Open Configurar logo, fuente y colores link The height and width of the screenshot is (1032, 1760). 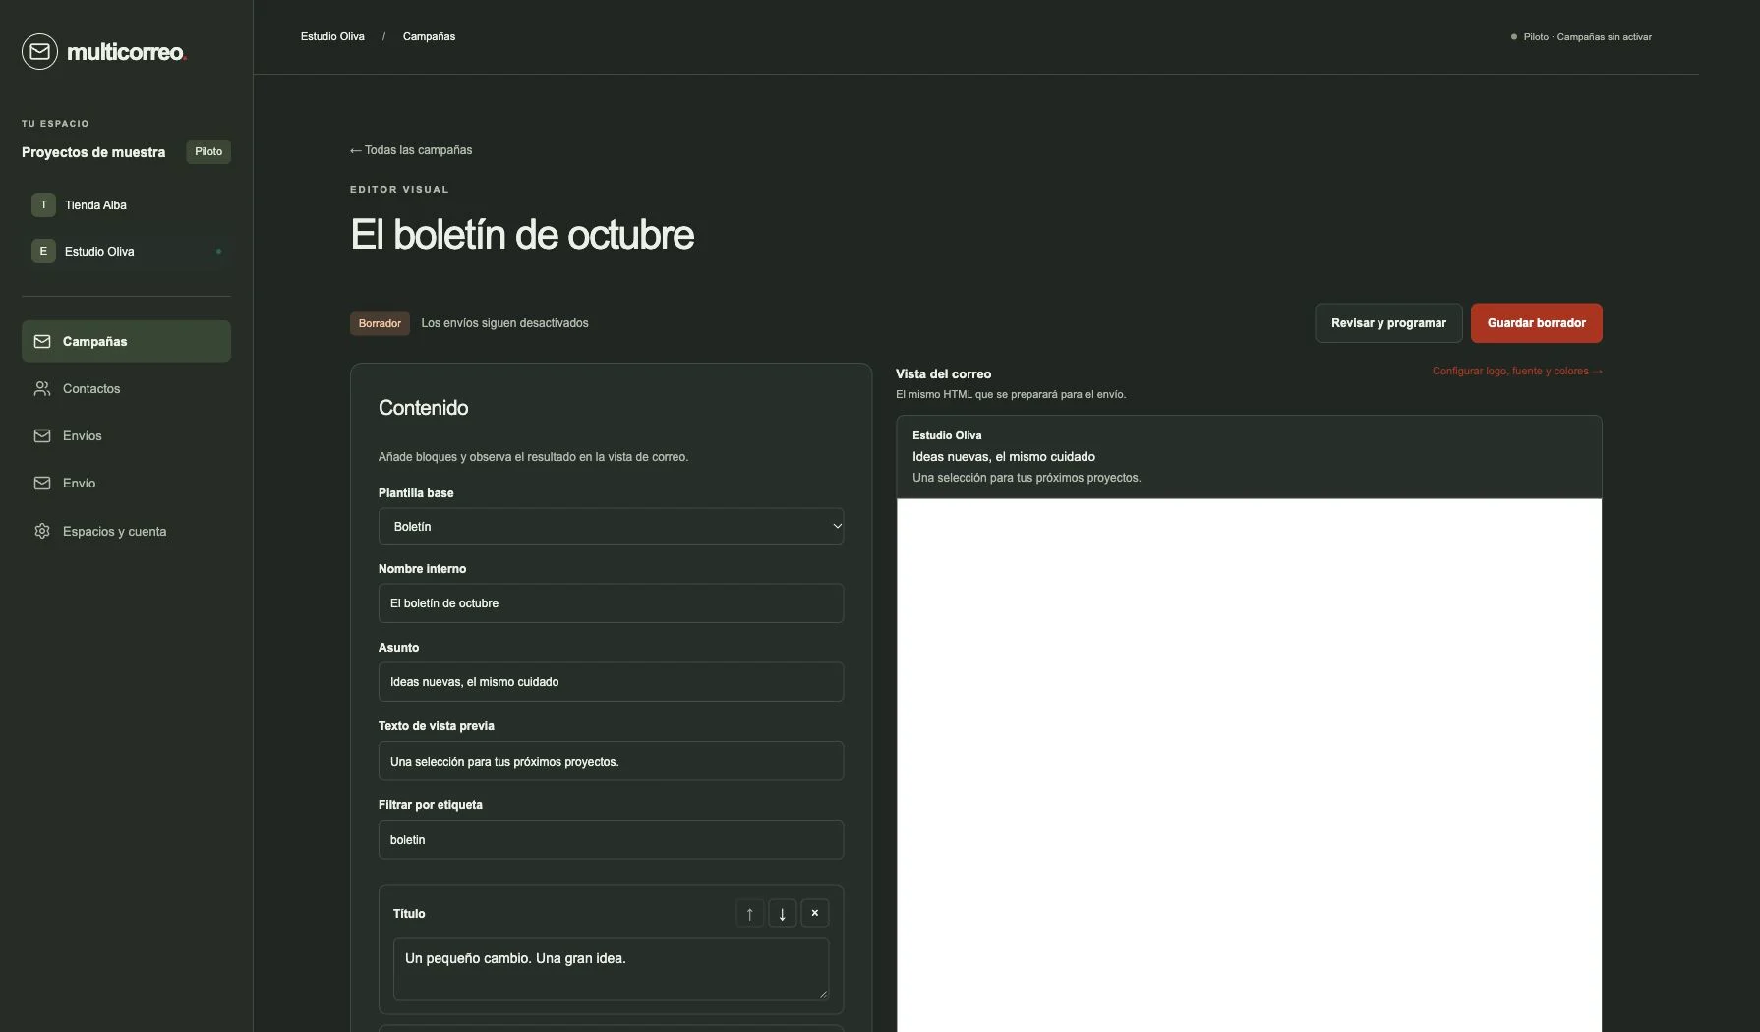pyautogui.click(x=1517, y=371)
